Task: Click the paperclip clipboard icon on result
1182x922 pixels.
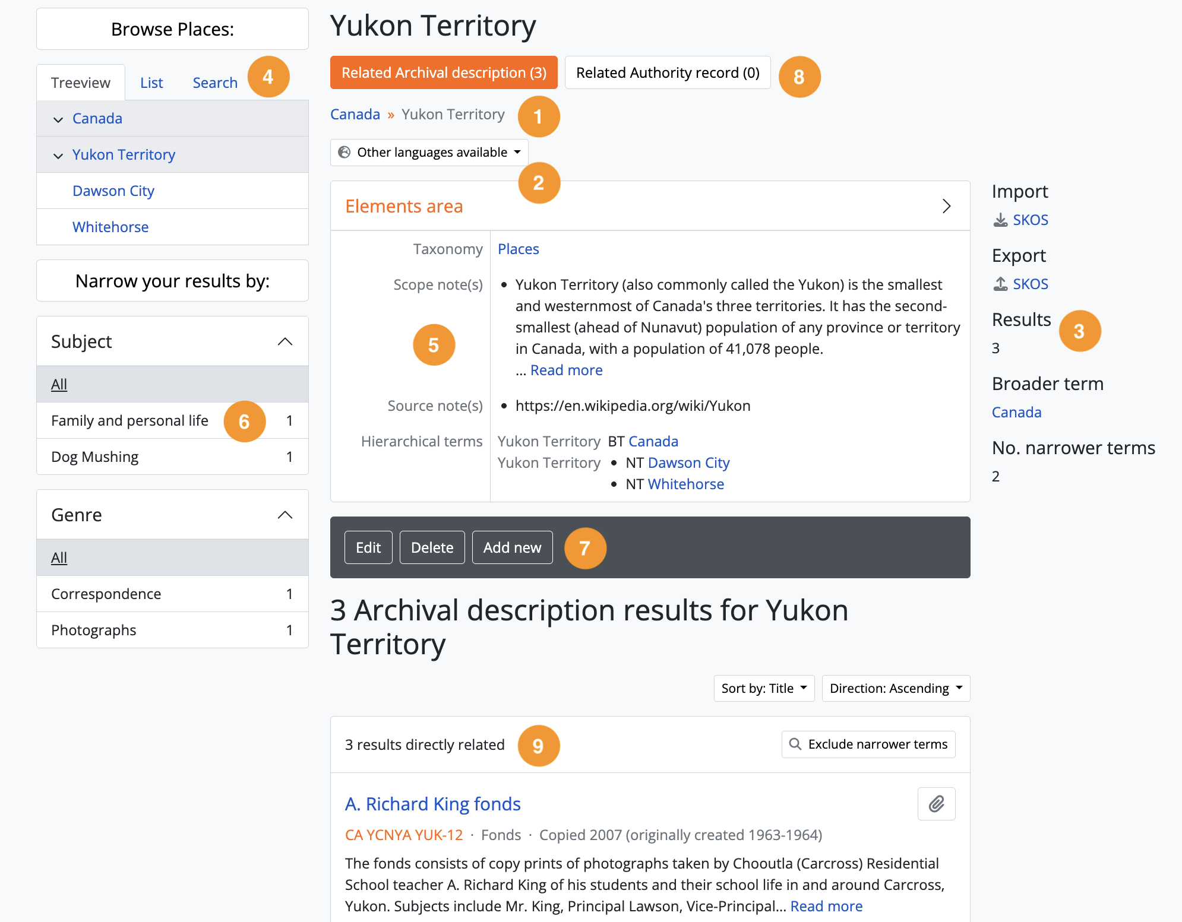Action: pyautogui.click(x=936, y=804)
